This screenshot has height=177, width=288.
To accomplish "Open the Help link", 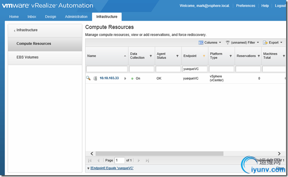I will [265, 6].
